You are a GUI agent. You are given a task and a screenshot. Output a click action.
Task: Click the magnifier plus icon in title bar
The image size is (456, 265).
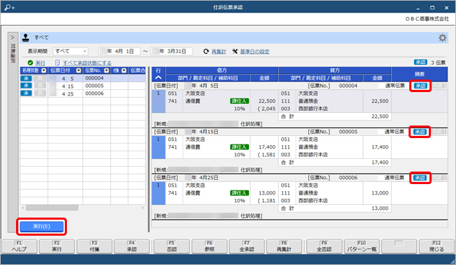[x=9, y=7]
